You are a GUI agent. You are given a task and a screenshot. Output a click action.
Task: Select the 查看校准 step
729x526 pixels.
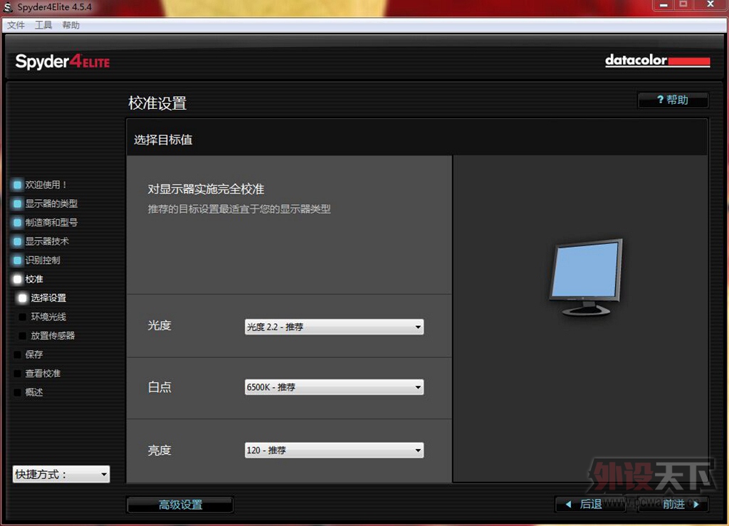tap(43, 373)
